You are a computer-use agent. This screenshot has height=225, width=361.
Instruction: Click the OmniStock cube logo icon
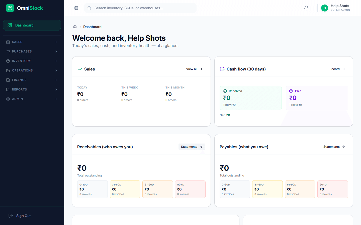coord(10,8)
